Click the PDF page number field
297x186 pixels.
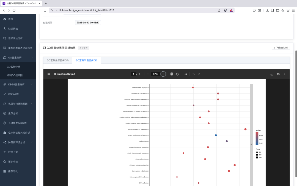(x=133, y=74)
